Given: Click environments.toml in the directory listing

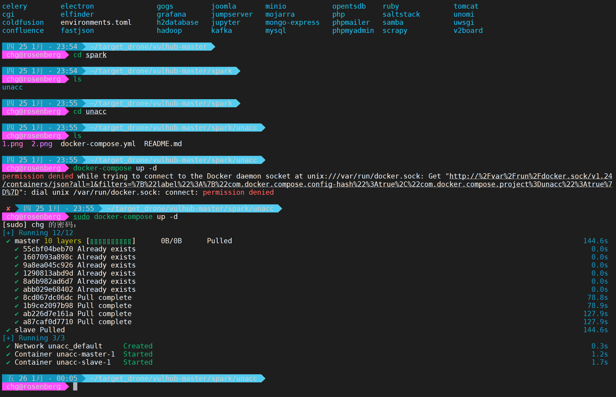Looking at the screenshot, I should click(96, 22).
